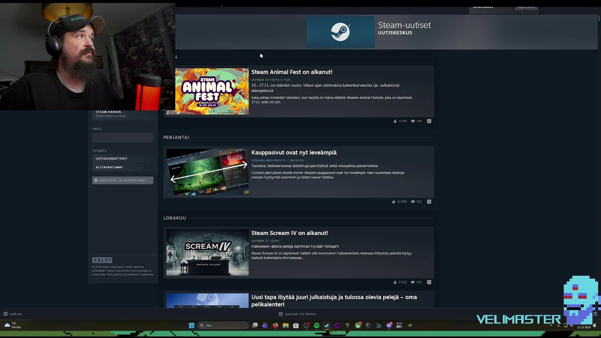Click the Haku search input field
The width and height of the screenshot is (601, 338).
coord(123,138)
